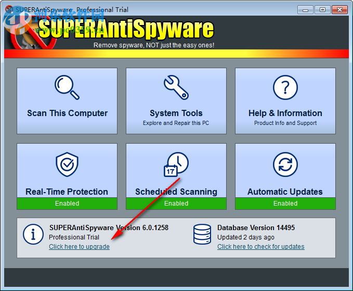Image resolution: width=353 pixels, height=291 pixels.
Task: Click the 'Click here to upgrade' link
Action: (79, 247)
